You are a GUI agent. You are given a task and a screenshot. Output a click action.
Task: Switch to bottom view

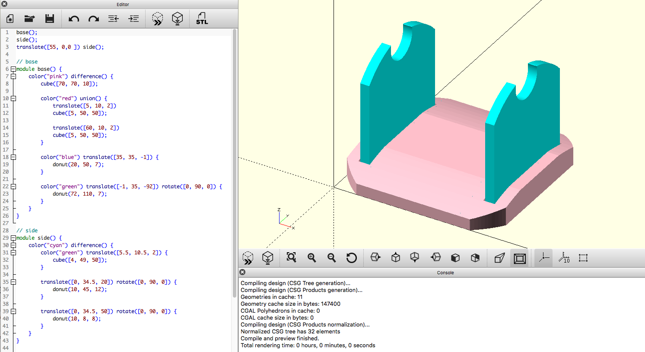click(x=415, y=258)
